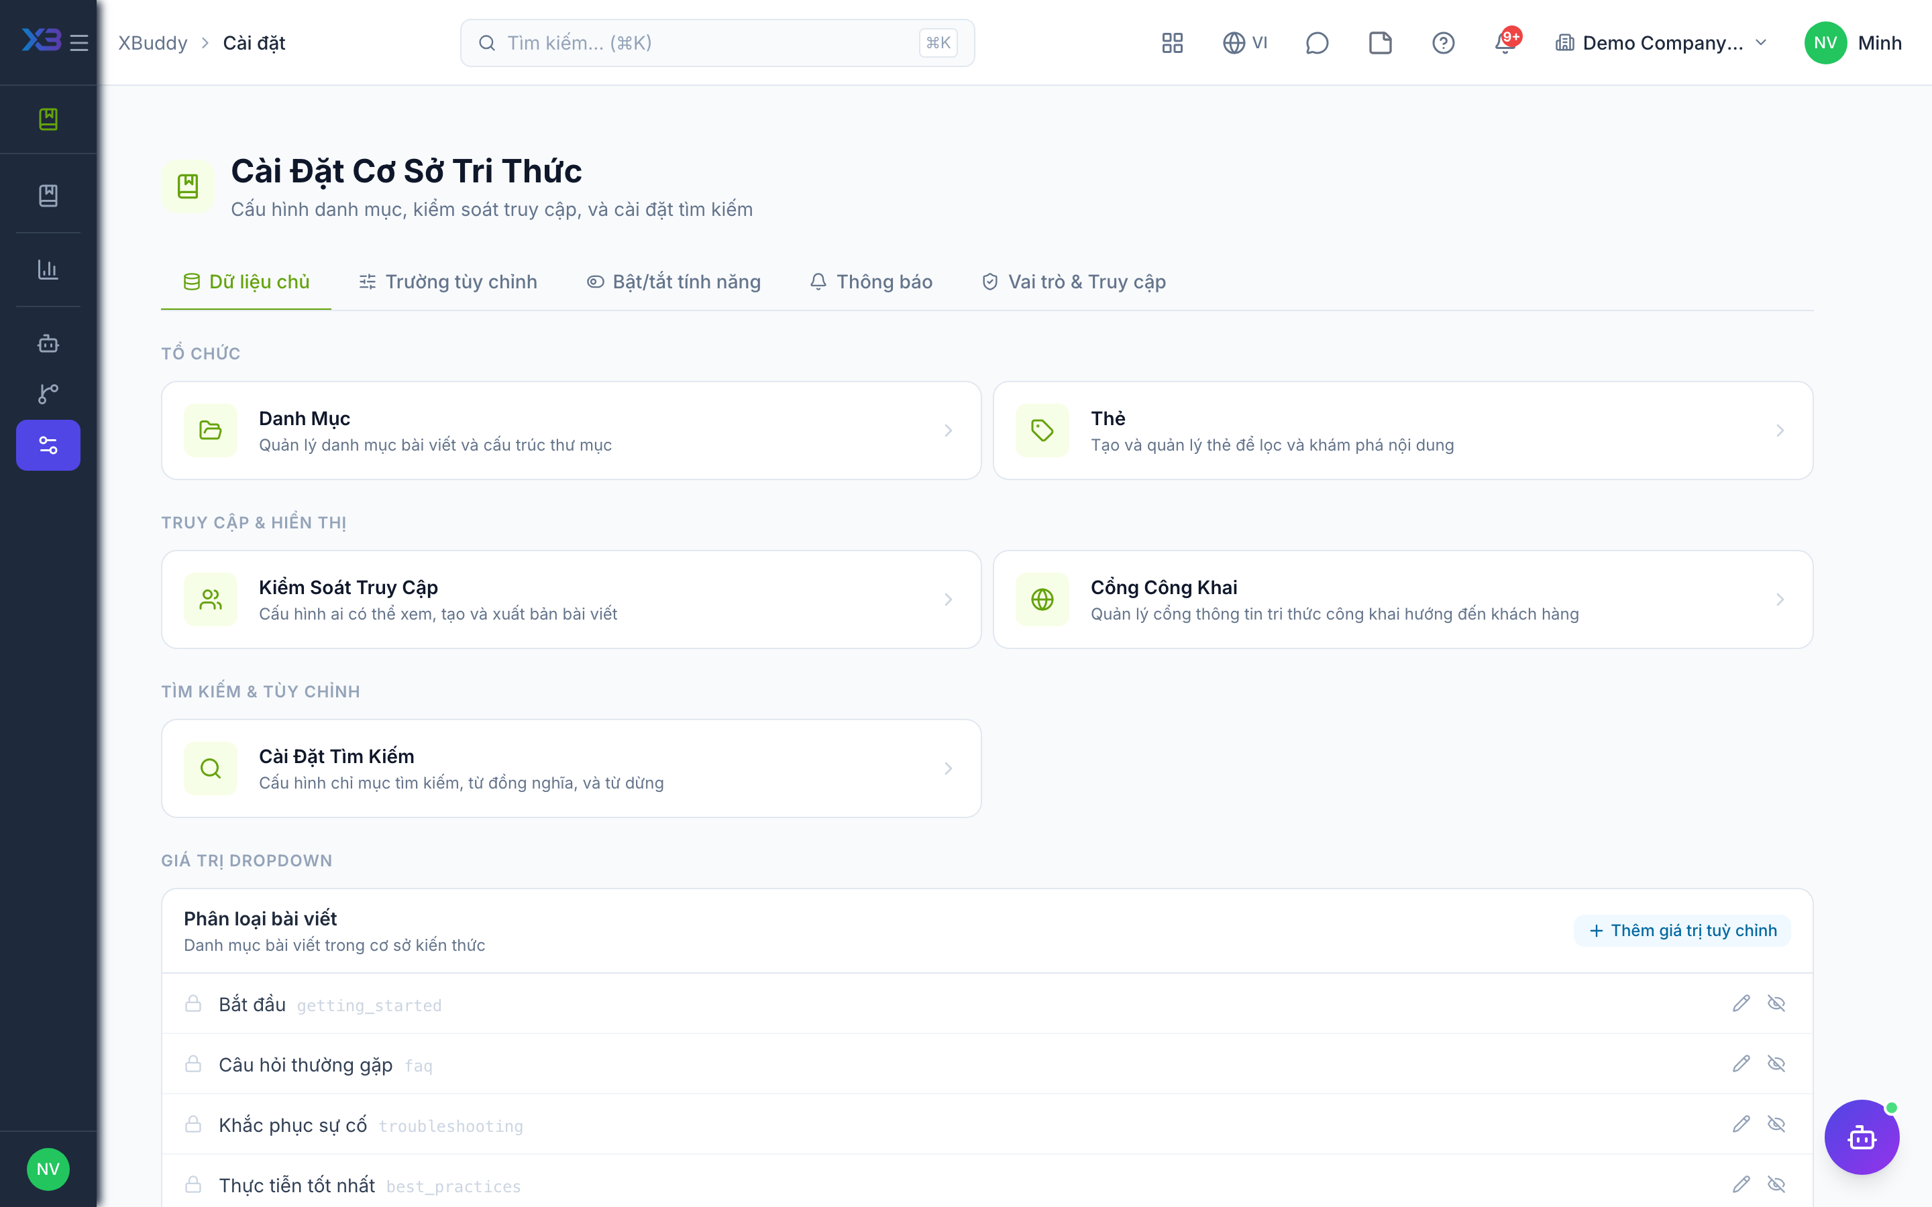The image size is (1932, 1207).
Task: Open the apps grid icon in header
Action: tap(1172, 43)
